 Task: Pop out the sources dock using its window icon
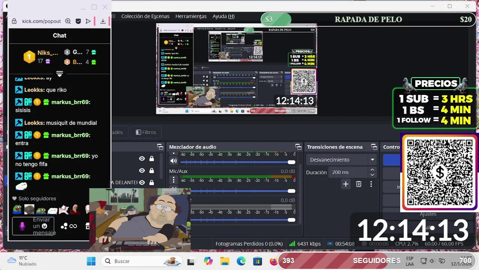click(x=160, y=147)
